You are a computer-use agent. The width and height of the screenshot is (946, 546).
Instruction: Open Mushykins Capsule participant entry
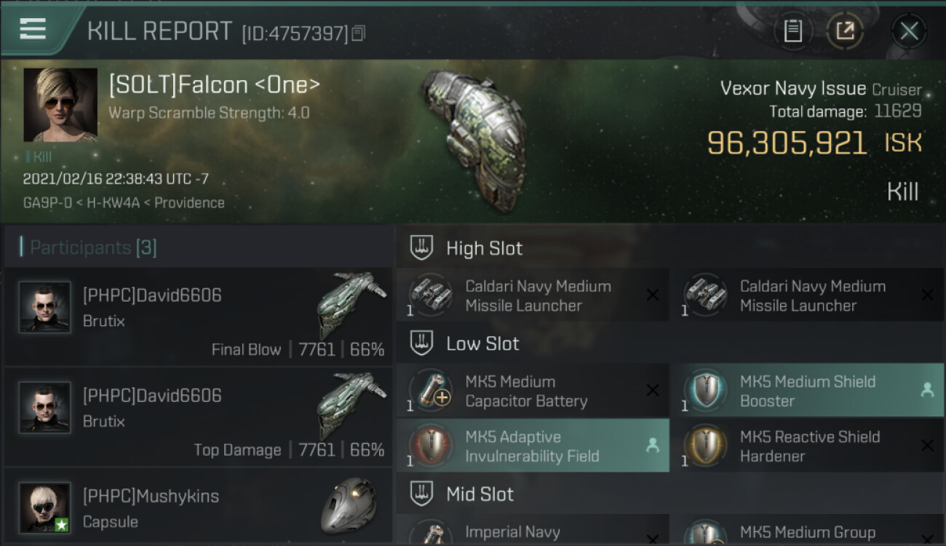point(198,507)
